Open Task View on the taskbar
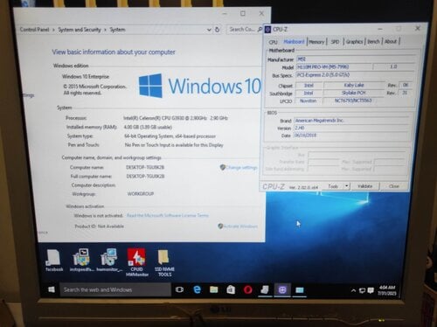437x327 pixels. [180, 289]
